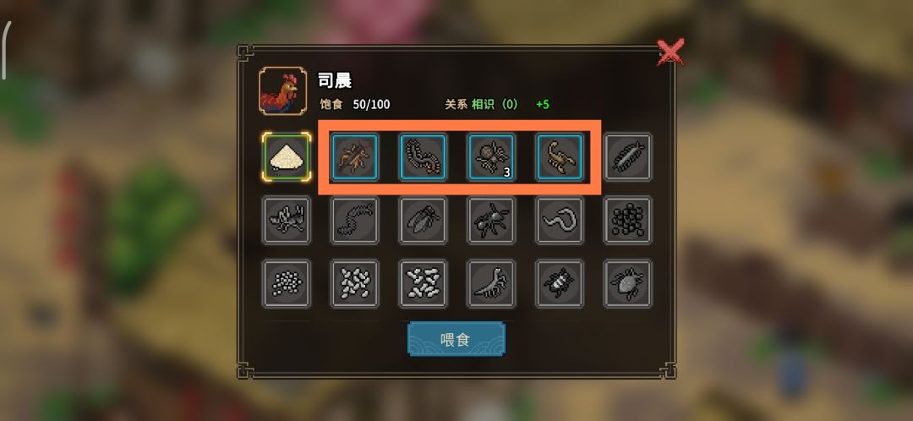Viewport: 913px width, 421px height.
Task: Choose the greyed mantis slot in the second row
Action: click(286, 220)
